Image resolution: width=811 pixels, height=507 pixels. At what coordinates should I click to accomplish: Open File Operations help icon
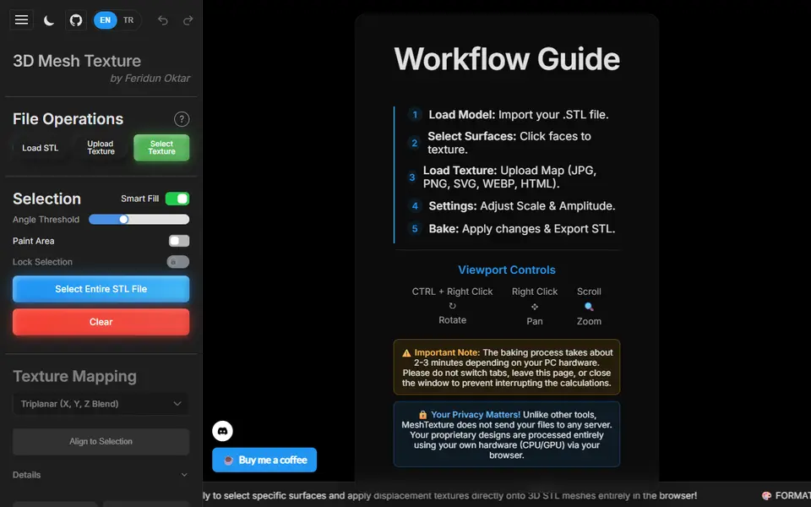182,119
